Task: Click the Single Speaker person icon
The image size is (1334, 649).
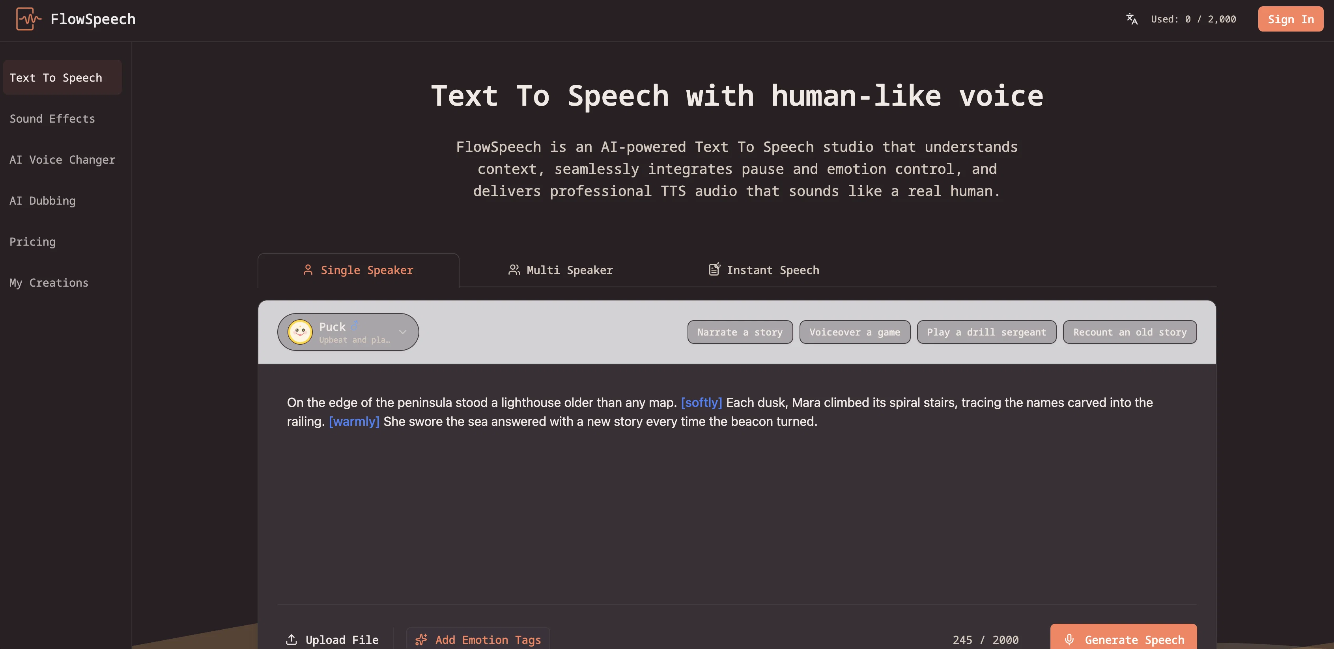Action: [x=308, y=270]
